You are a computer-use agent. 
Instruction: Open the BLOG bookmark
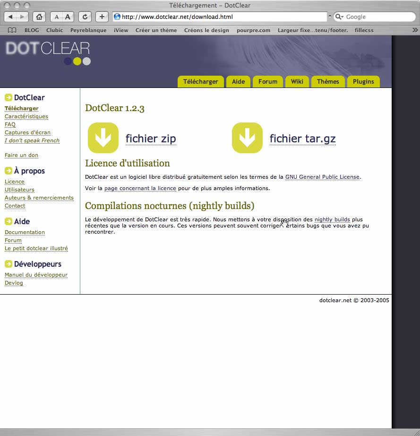click(x=32, y=30)
